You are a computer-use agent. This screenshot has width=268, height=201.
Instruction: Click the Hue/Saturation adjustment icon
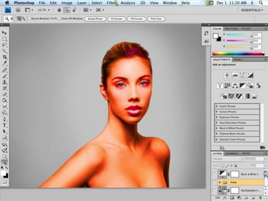[227, 85]
